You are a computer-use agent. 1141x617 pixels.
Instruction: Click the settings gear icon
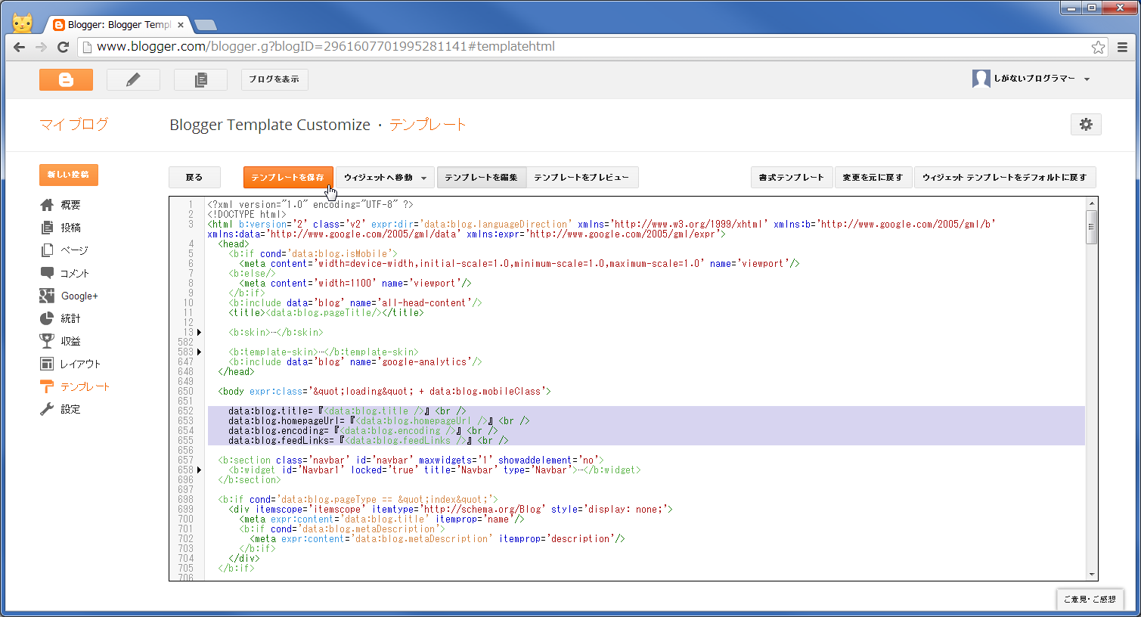[x=1086, y=125]
